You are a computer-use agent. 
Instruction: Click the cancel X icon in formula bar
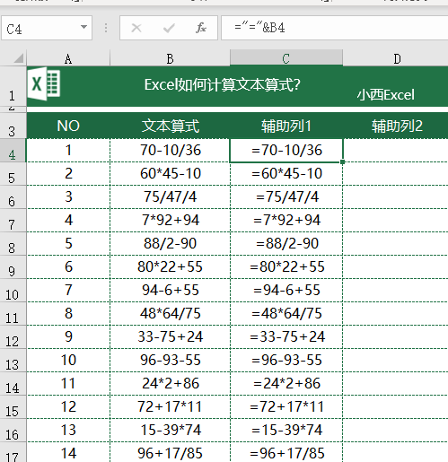point(136,28)
